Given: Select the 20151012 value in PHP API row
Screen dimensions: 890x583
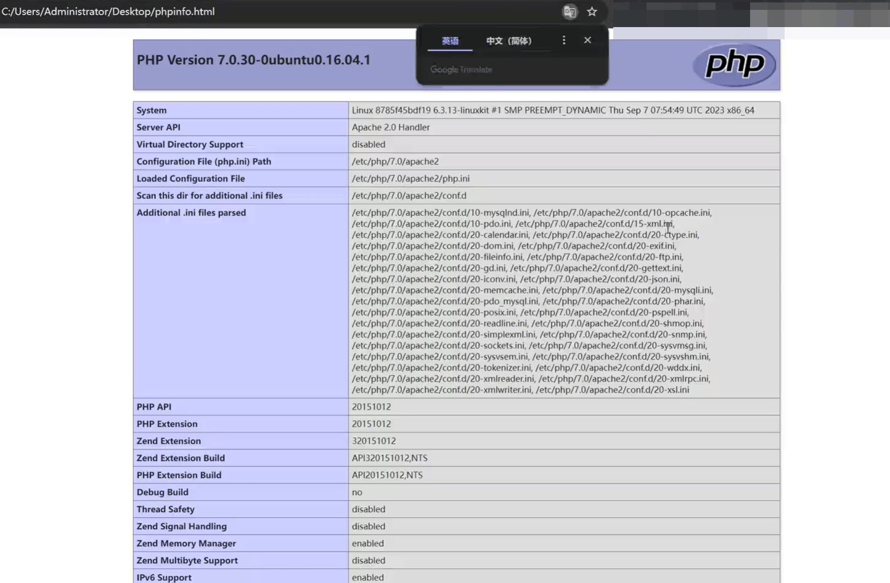Looking at the screenshot, I should click(x=371, y=407).
